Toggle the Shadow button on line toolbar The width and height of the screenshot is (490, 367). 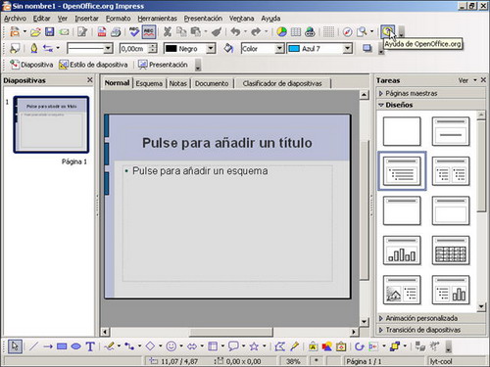coord(367,49)
